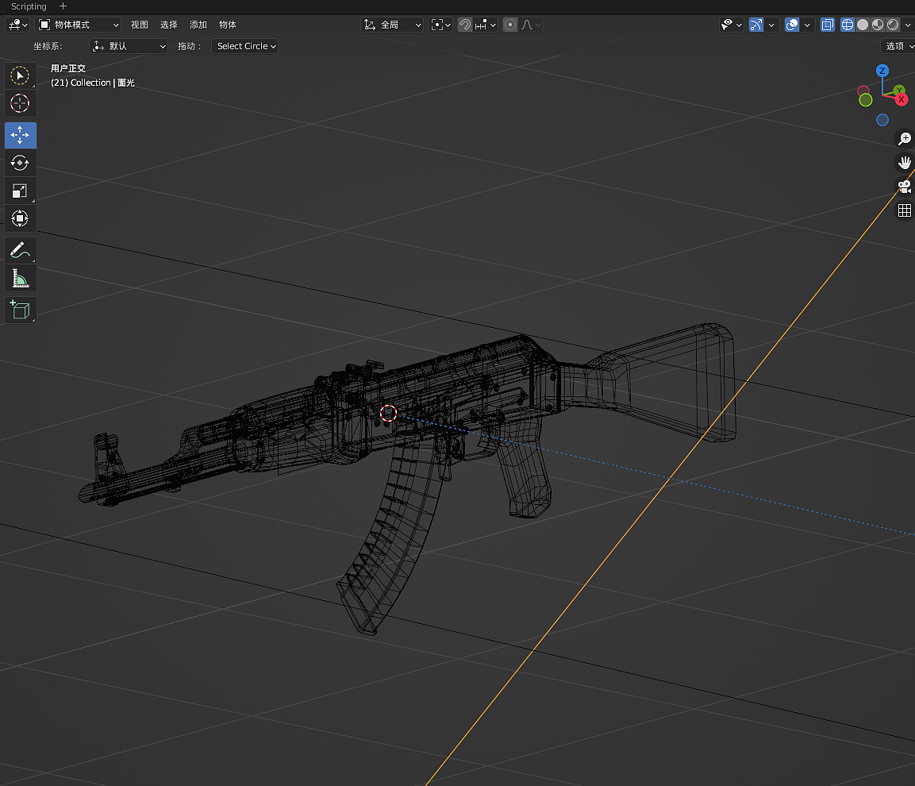The image size is (915, 786).
Task: Expand the shading options arrow
Action: pos(908,25)
